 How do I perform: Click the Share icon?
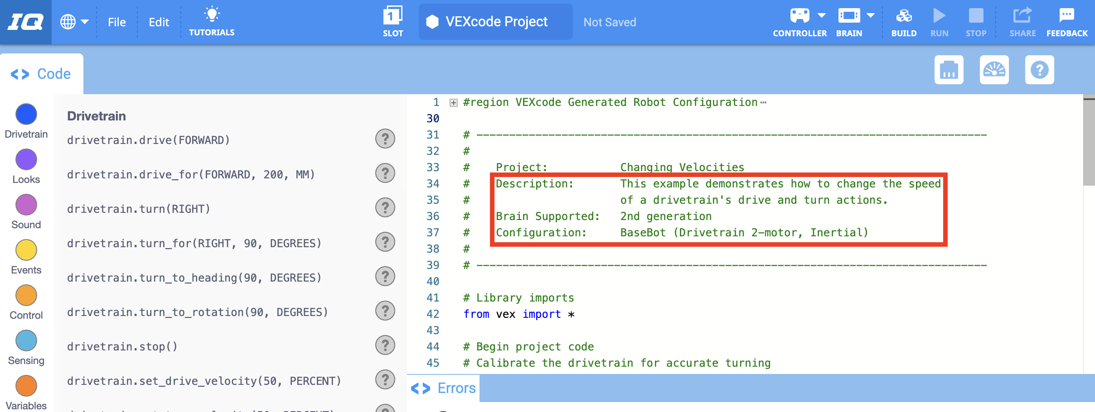coord(1022,16)
